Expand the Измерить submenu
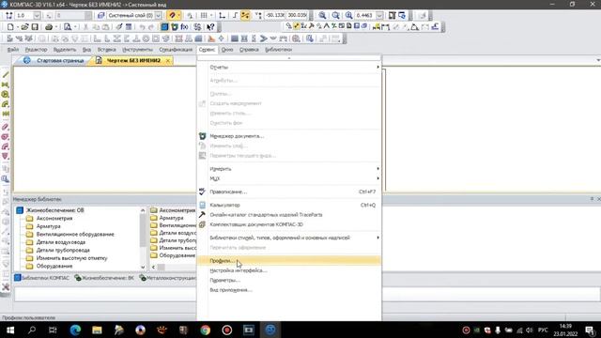The width and height of the screenshot is (601, 338). [x=289, y=169]
